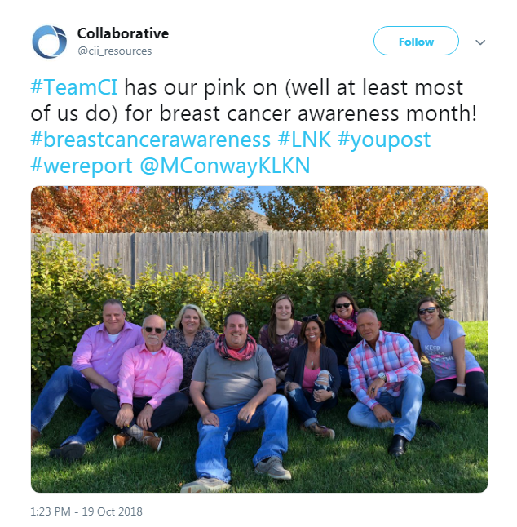Click the woman's KEEP CALM t-shirt

click(x=443, y=350)
